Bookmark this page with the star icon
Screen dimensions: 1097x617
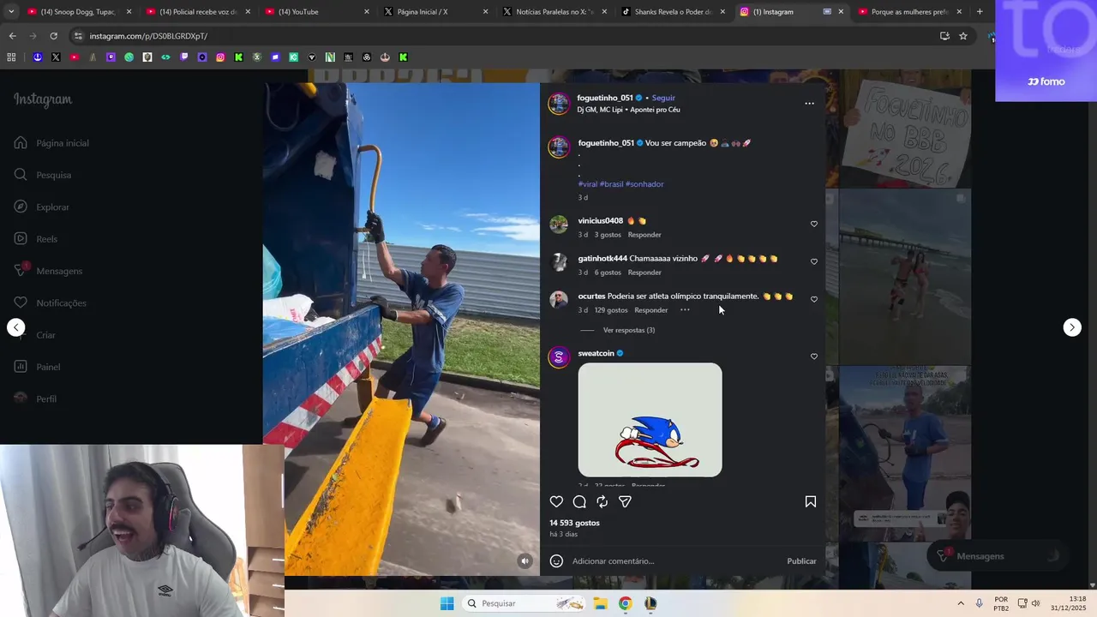point(963,36)
